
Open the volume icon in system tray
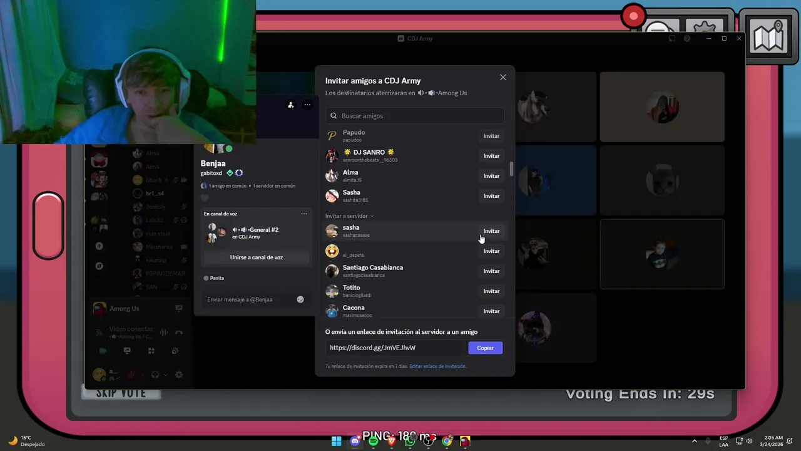(749, 441)
